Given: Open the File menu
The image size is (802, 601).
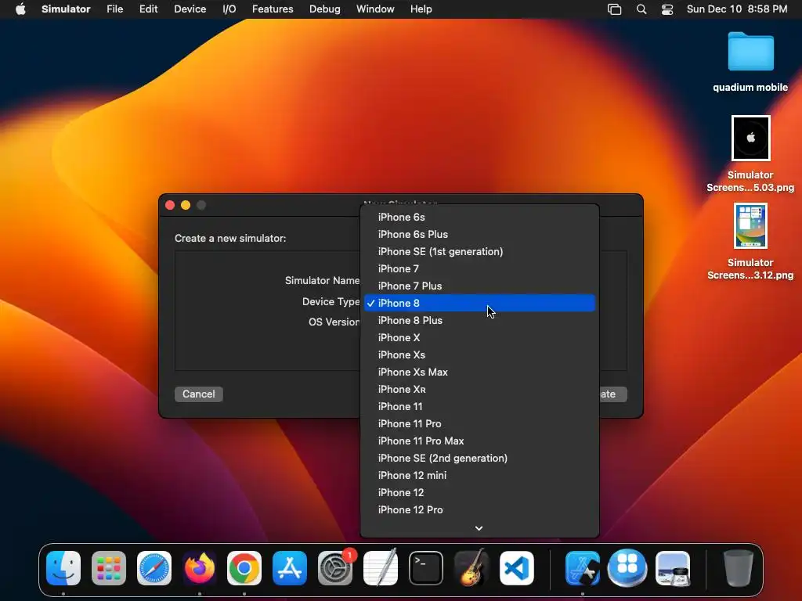Looking at the screenshot, I should [114, 9].
